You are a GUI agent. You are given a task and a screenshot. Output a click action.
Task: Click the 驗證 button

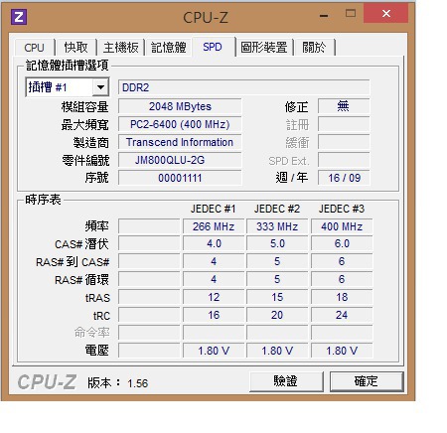pos(286,381)
